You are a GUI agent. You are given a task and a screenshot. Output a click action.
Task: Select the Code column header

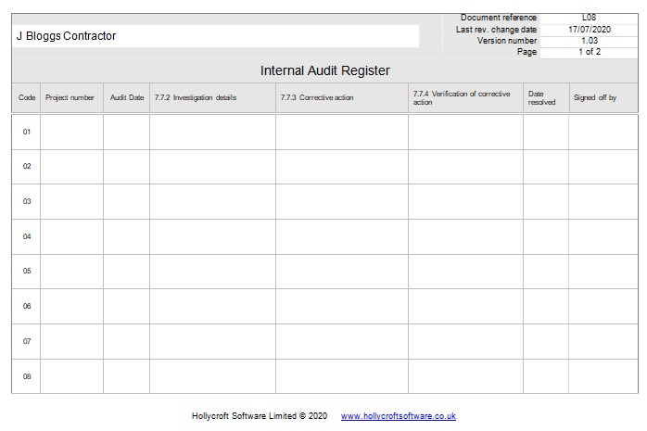point(27,97)
